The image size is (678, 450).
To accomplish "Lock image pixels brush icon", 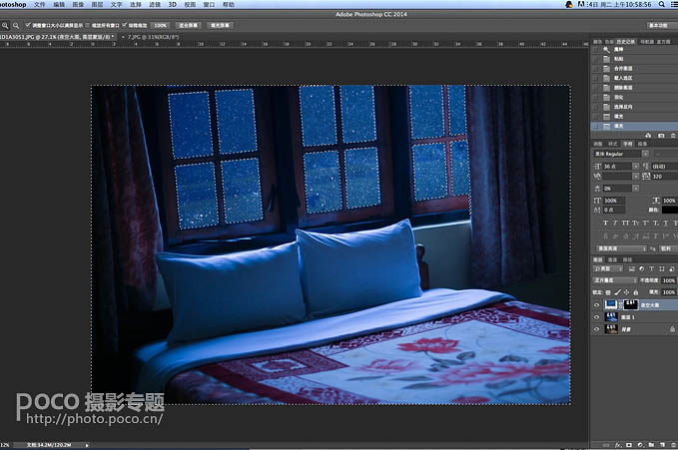I will click(617, 292).
